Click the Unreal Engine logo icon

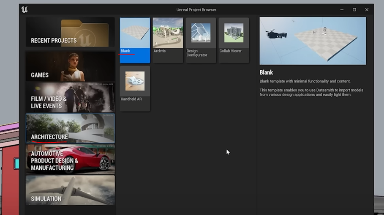coord(25,10)
